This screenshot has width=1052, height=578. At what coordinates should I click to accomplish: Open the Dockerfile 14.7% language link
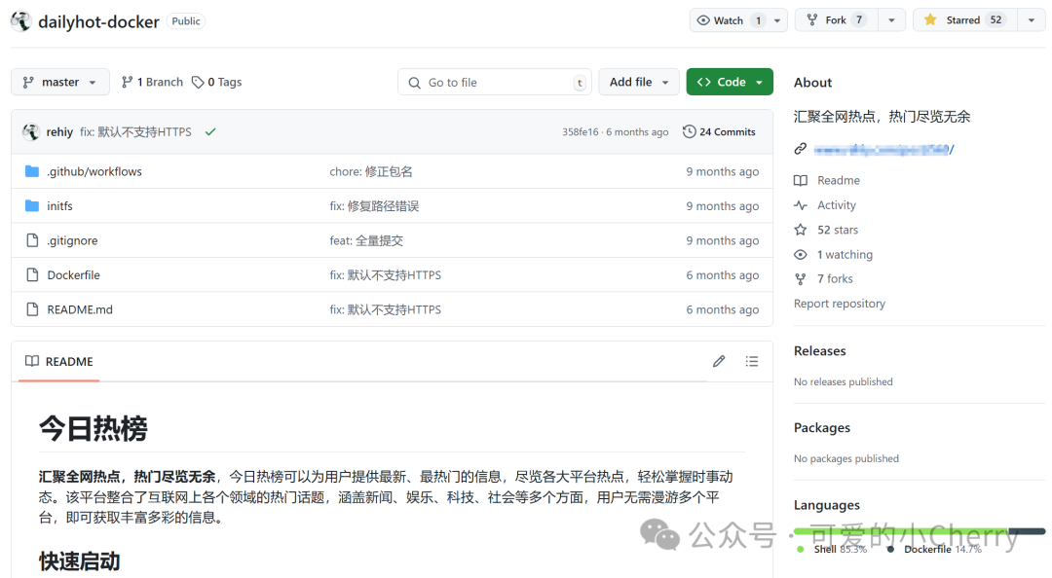[934, 549]
